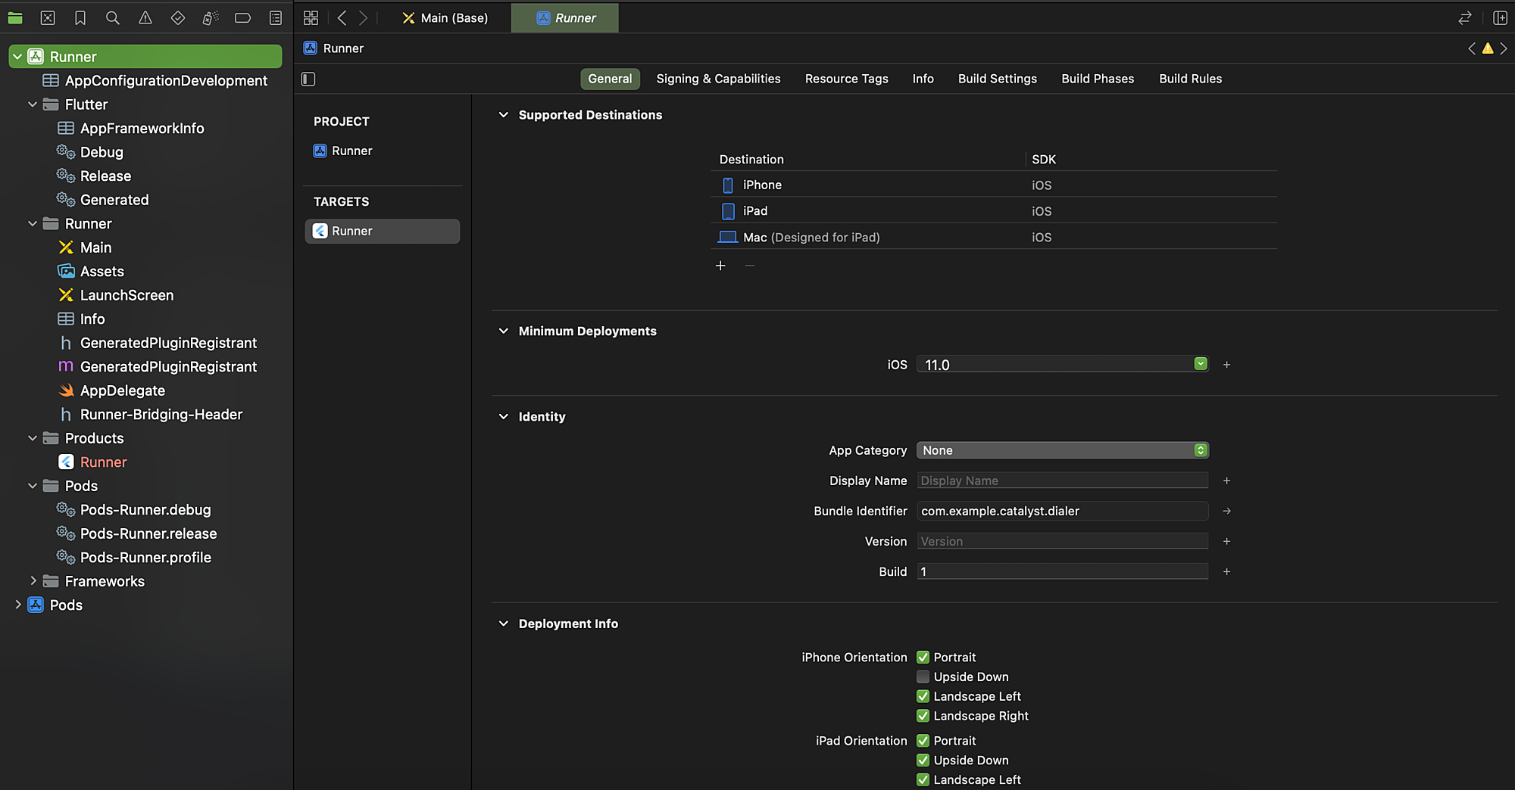Screen dimensions: 1515x790
Task: Collapse the Minimum Deployments section
Action: coord(503,331)
